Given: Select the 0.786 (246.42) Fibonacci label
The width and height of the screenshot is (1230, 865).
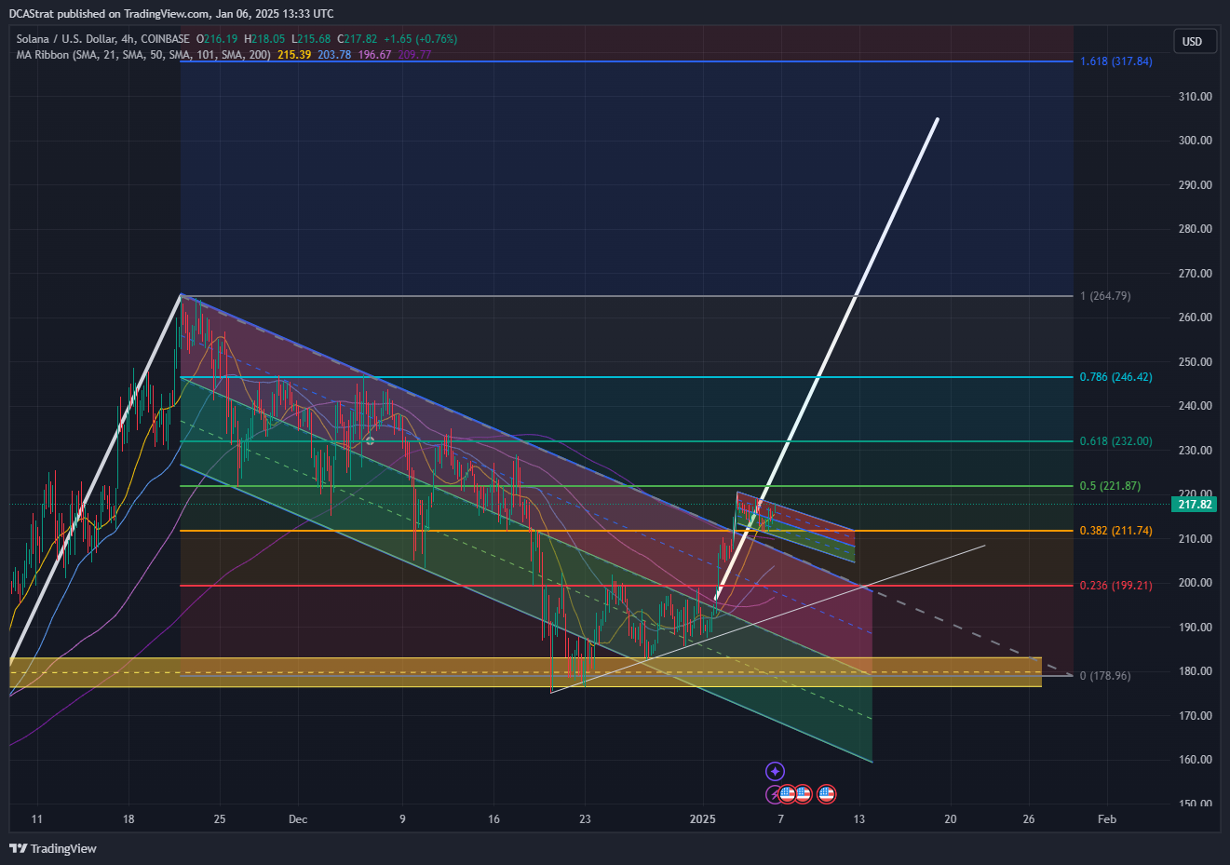Looking at the screenshot, I should [x=1115, y=377].
